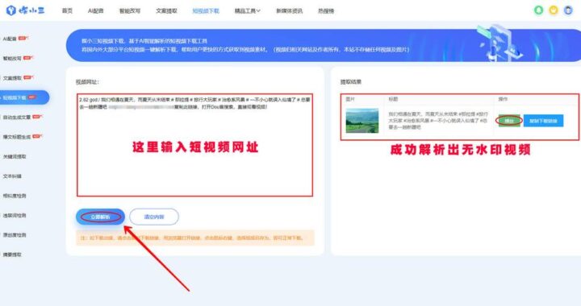Open 新媒体资讯 in top navigation
Screen dimensions: 581x306
click(x=289, y=11)
